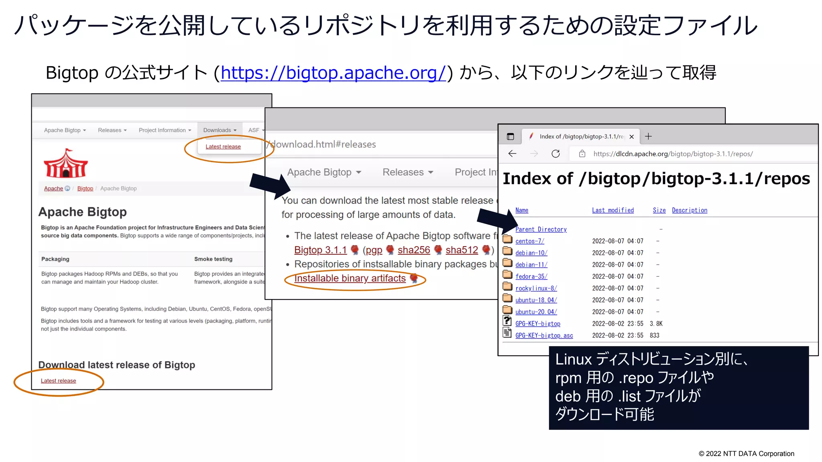
Task: Open the Bigtop 3.1.1 release link
Action: 320,250
